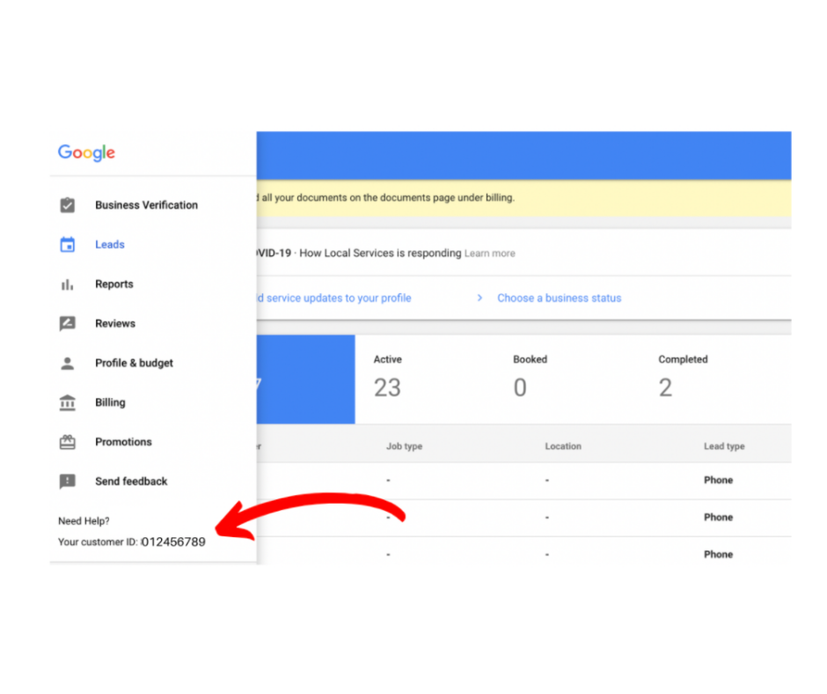Open the Leads menu item
This screenshot has width=827, height=694.
point(110,245)
